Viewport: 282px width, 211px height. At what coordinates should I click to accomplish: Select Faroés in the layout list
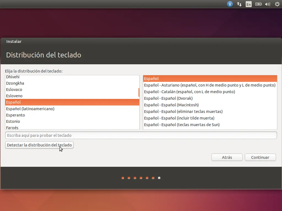[72, 127]
